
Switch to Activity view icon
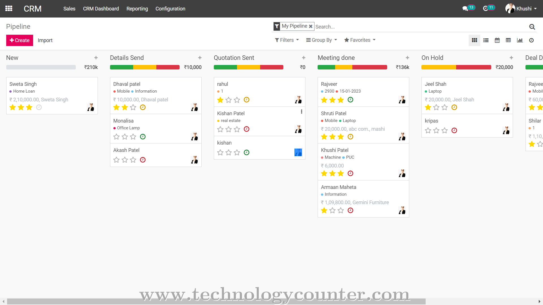531,40
